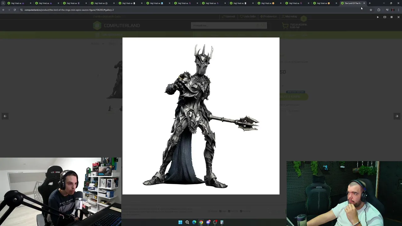This screenshot has height=226, width=402.
Task: Open Discord from the taskbar
Action: pos(208,222)
